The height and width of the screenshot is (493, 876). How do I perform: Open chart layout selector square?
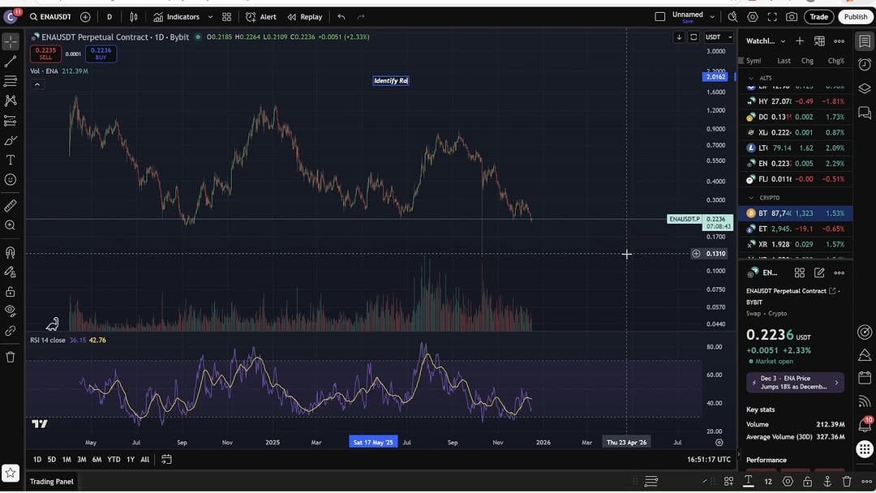click(x=659, y=17)
